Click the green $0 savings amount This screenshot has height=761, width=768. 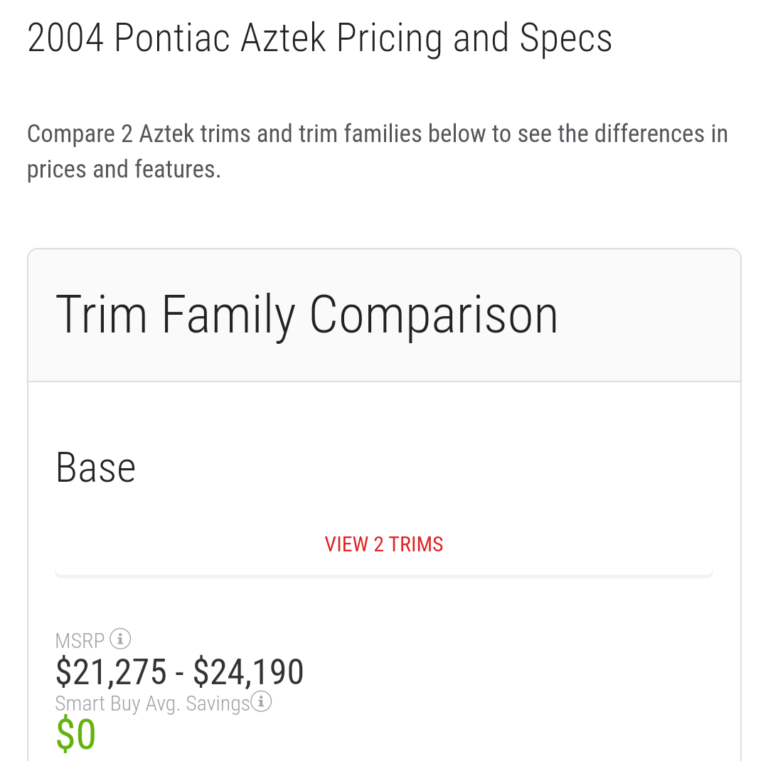tap(76, 735)
